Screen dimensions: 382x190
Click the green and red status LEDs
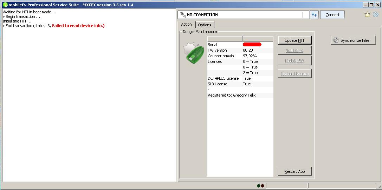point(260,186)
